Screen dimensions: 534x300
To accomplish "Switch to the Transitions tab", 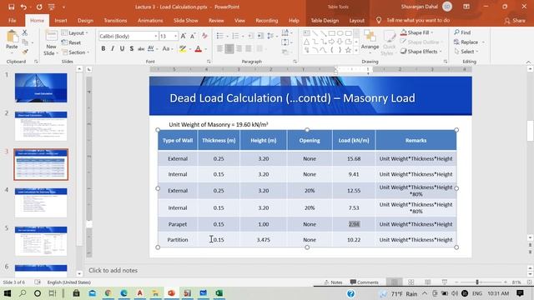I will [115, 20].
